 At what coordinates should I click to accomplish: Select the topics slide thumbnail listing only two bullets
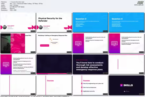90,43
